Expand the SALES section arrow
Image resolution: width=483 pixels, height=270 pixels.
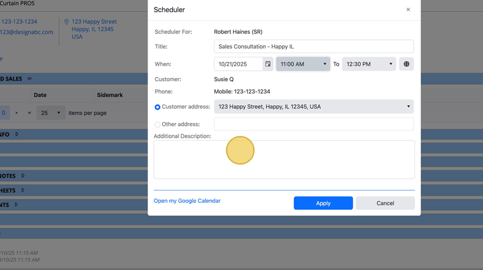pos(30,79)
